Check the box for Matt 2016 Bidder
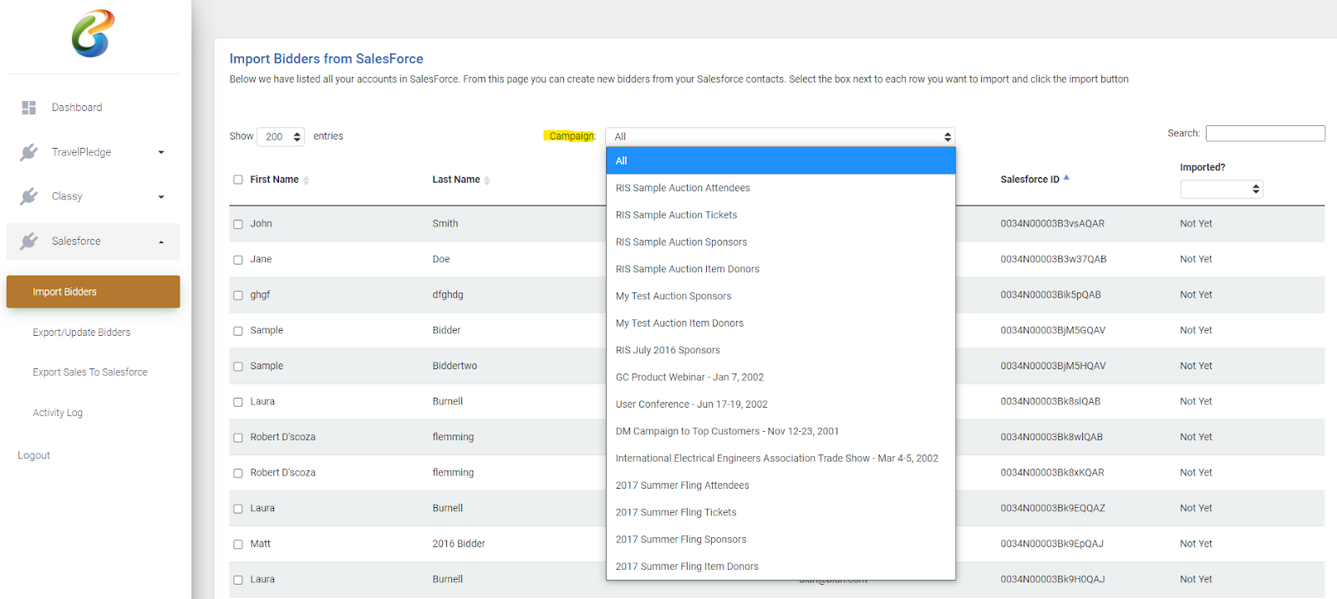This screenshot has width=1337, height=599. click(238, 544)
